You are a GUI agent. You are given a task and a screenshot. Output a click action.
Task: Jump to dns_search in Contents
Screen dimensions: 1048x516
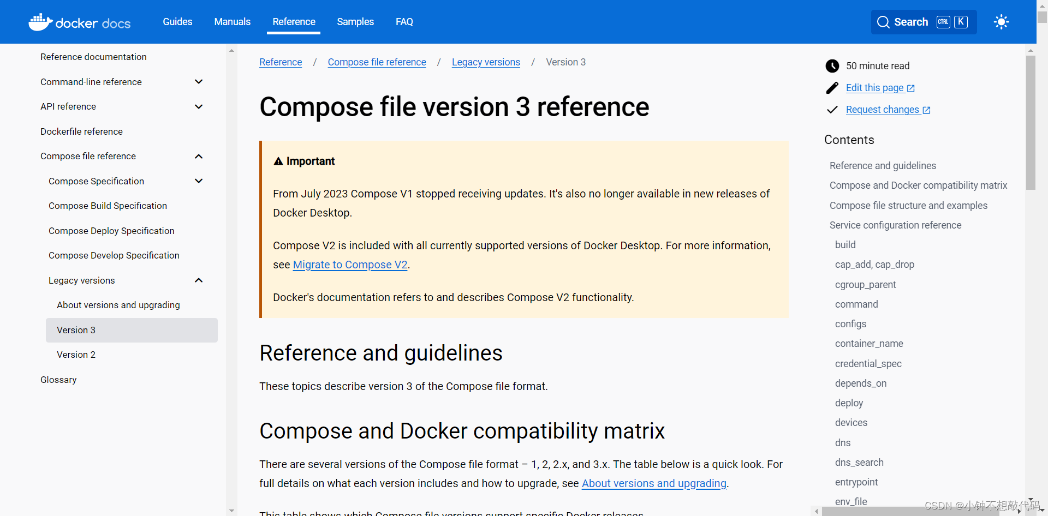(x=859, y=463)
